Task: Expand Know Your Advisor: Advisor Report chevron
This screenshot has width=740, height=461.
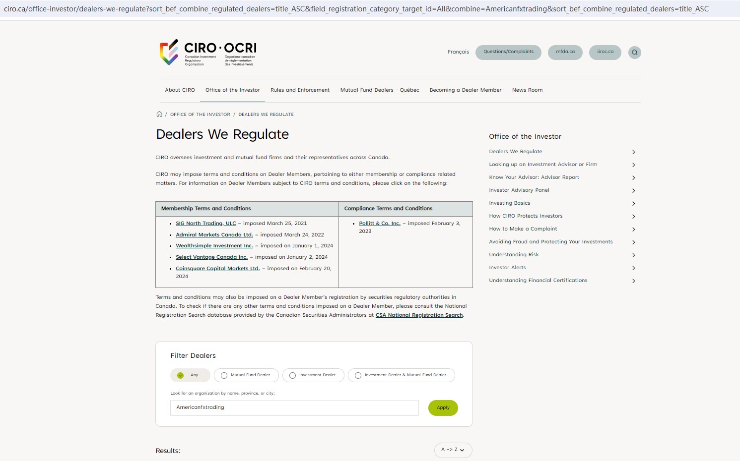Action: 633,178
